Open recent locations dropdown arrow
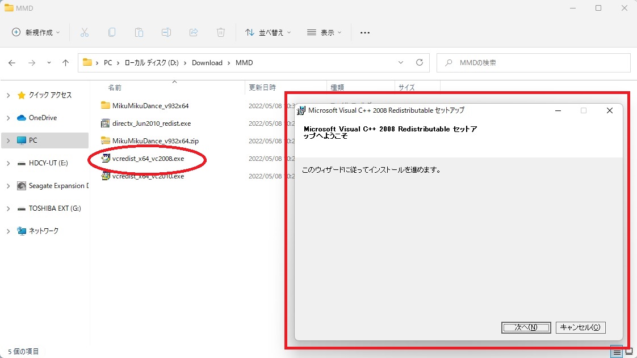637x358 pixels. [x=49, y=63]
